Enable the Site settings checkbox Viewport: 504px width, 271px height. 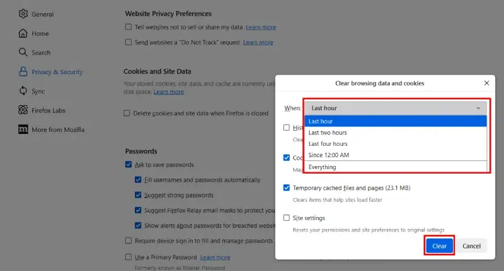287,218
